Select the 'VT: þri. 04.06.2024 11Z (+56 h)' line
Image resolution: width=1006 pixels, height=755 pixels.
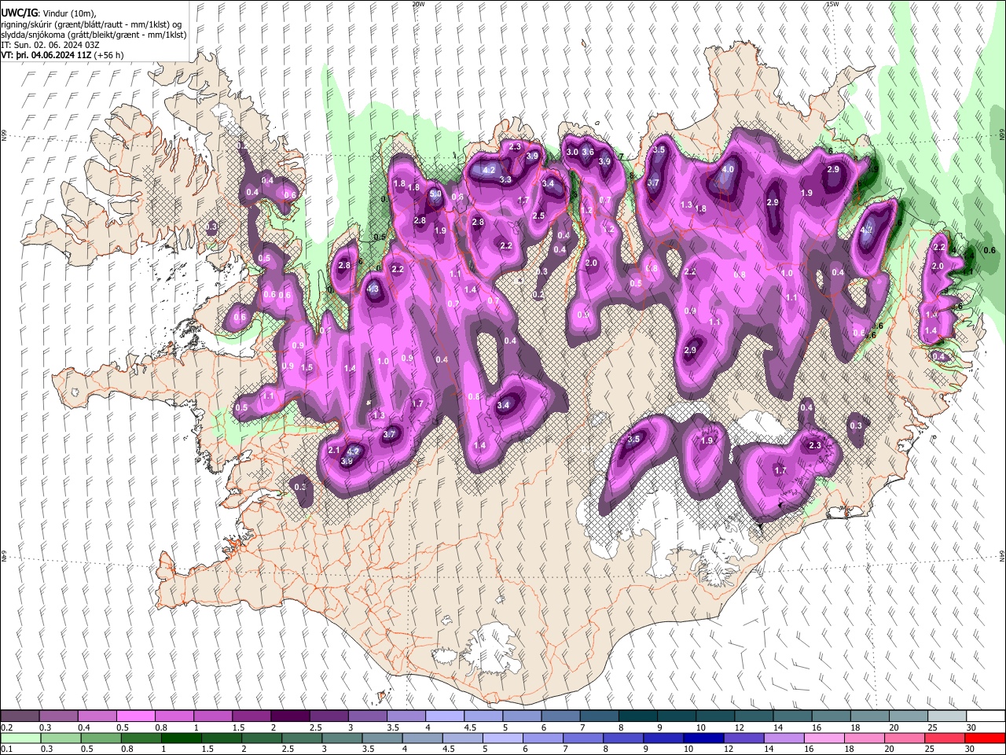pyautogui.click(x=62, y=56)
